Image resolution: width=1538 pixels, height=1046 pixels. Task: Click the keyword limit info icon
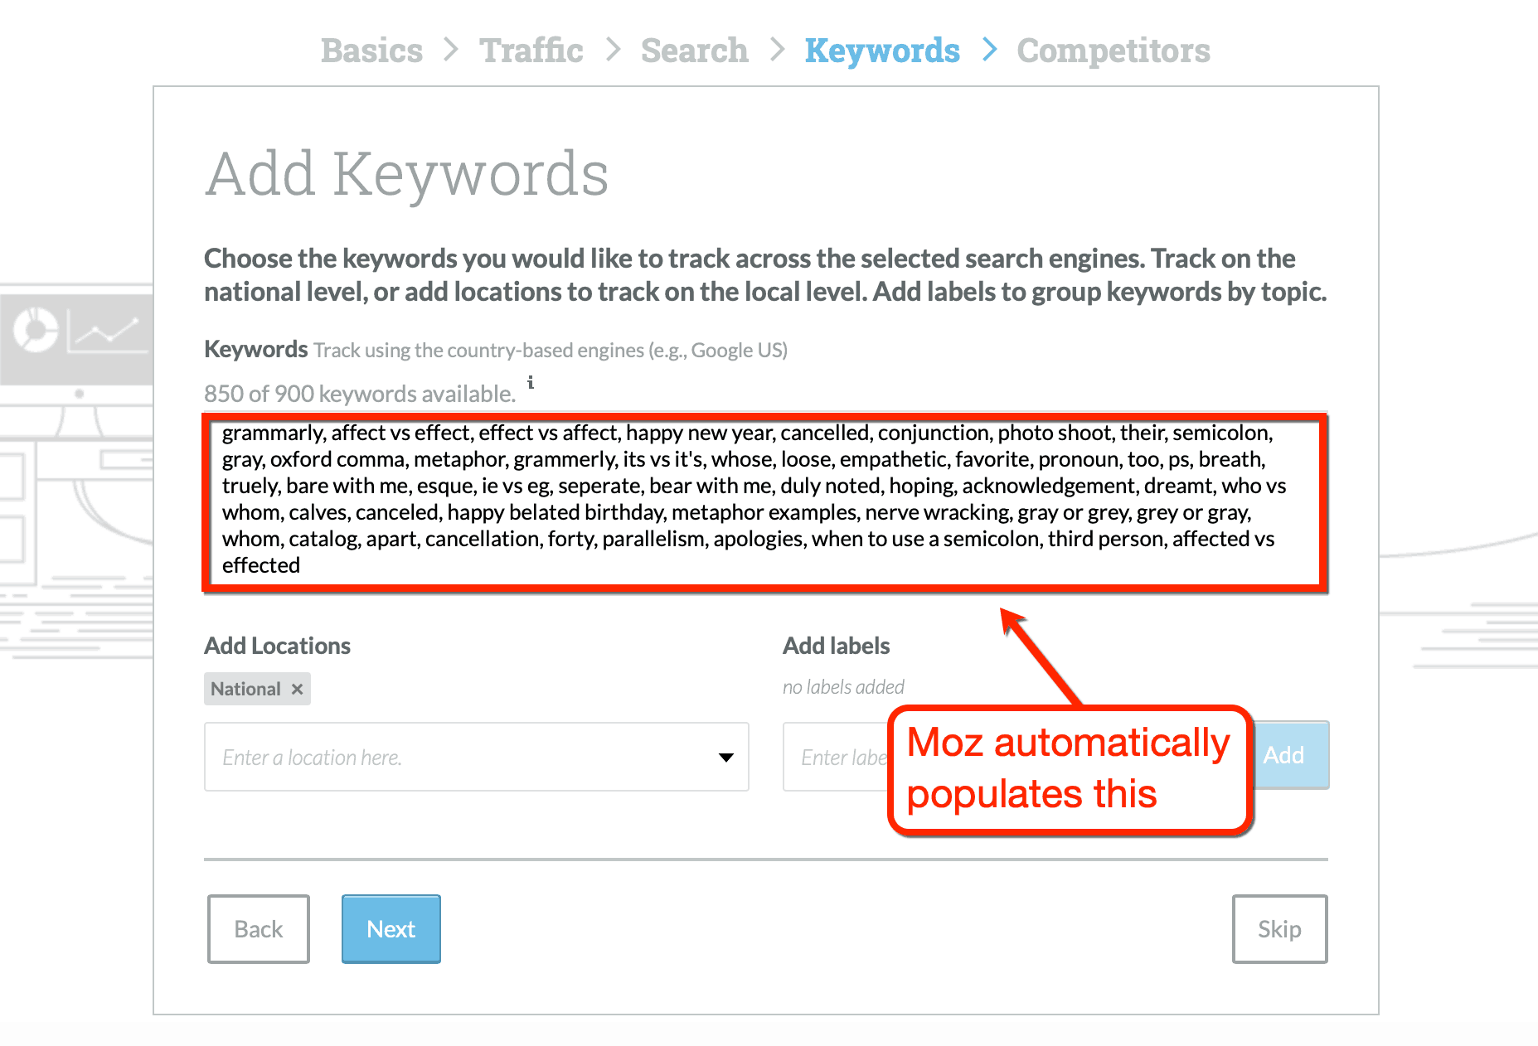point(531,384)
